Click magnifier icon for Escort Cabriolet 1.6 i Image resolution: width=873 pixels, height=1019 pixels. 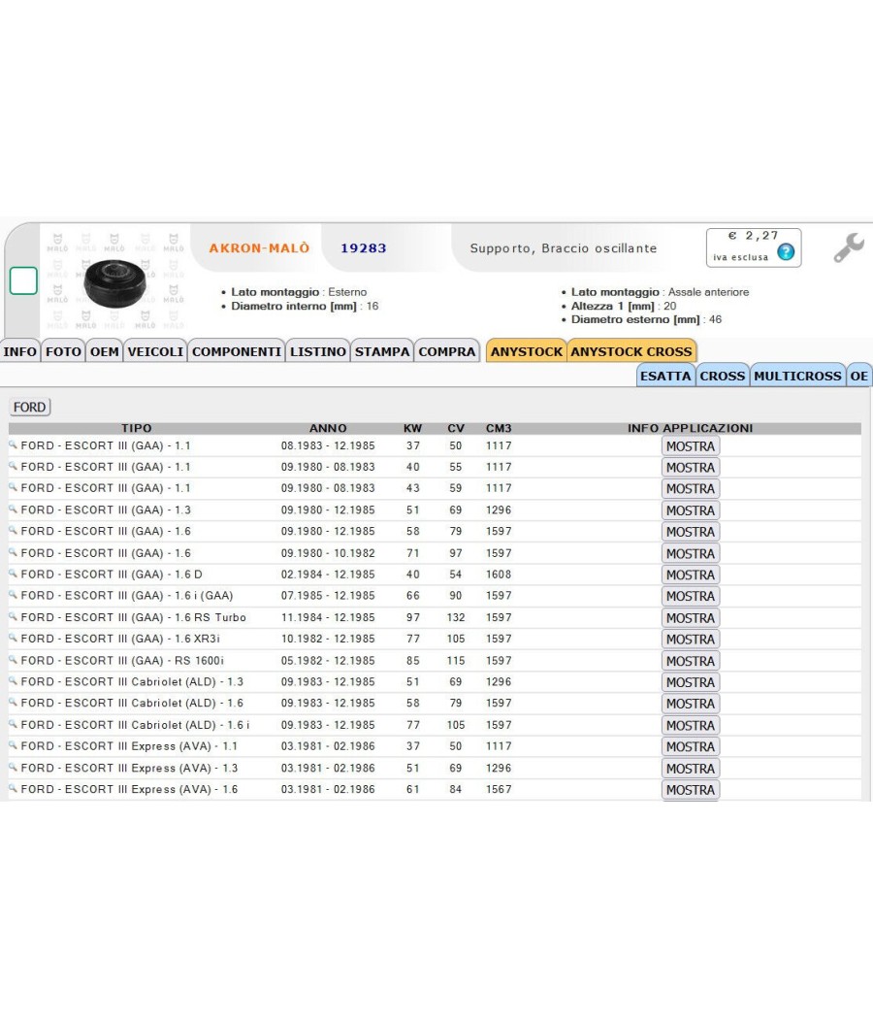(x=13, y=724)
